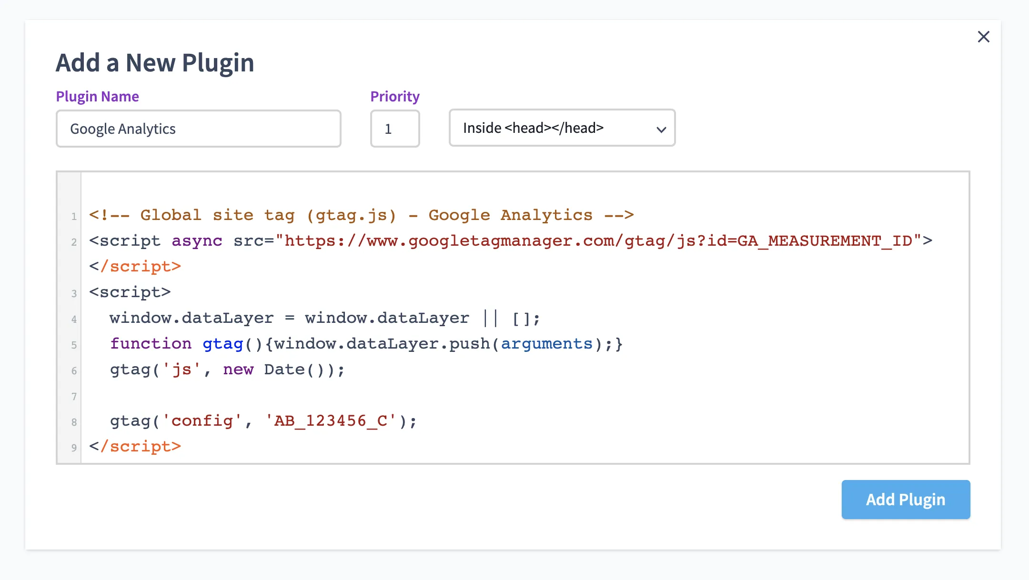This screenshot has width=1029, height=580.
Task: Click the 'AB_123456_C' config value
Action: point(331,421)
